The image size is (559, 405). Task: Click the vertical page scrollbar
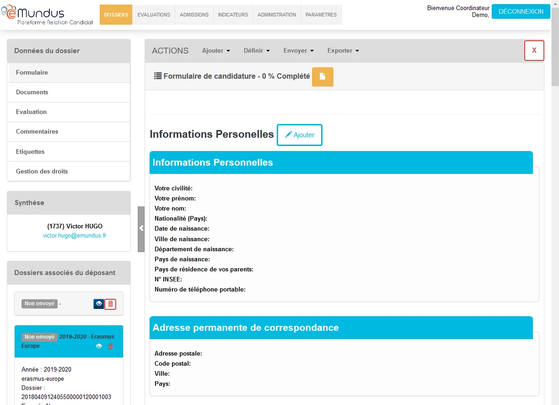[555, 46]
